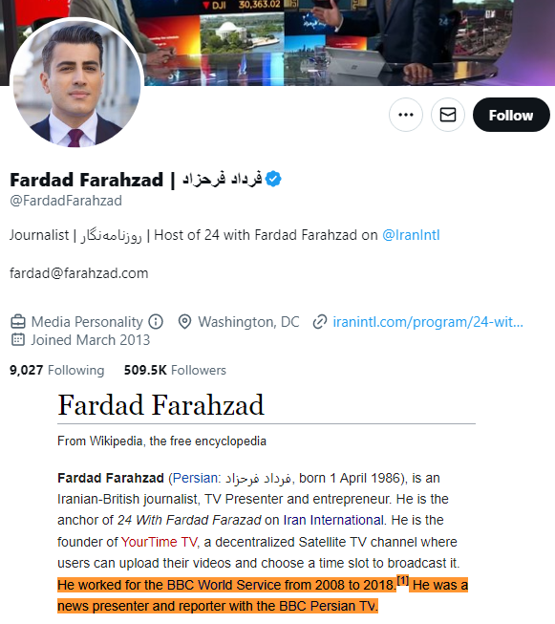Open the three-dot more options menu
The height and width of the screenshot is (624, 555).
pyautogui.click(x=405, y=115)
